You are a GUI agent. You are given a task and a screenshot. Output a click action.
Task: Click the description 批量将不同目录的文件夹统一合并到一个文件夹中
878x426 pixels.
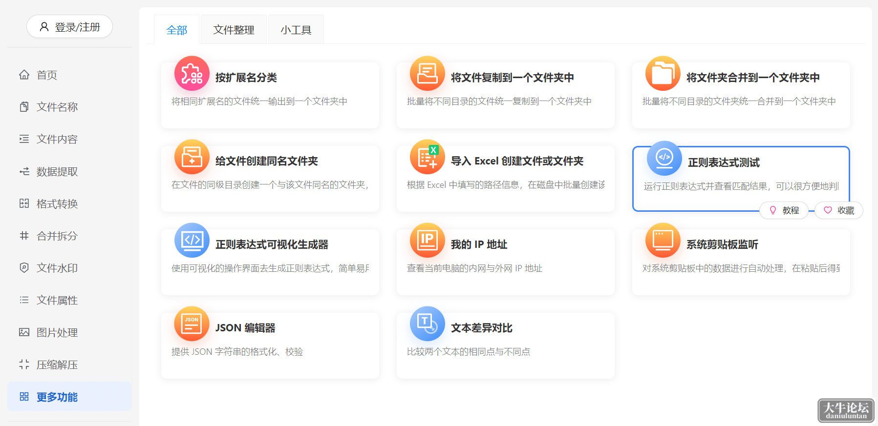point(739,101)
